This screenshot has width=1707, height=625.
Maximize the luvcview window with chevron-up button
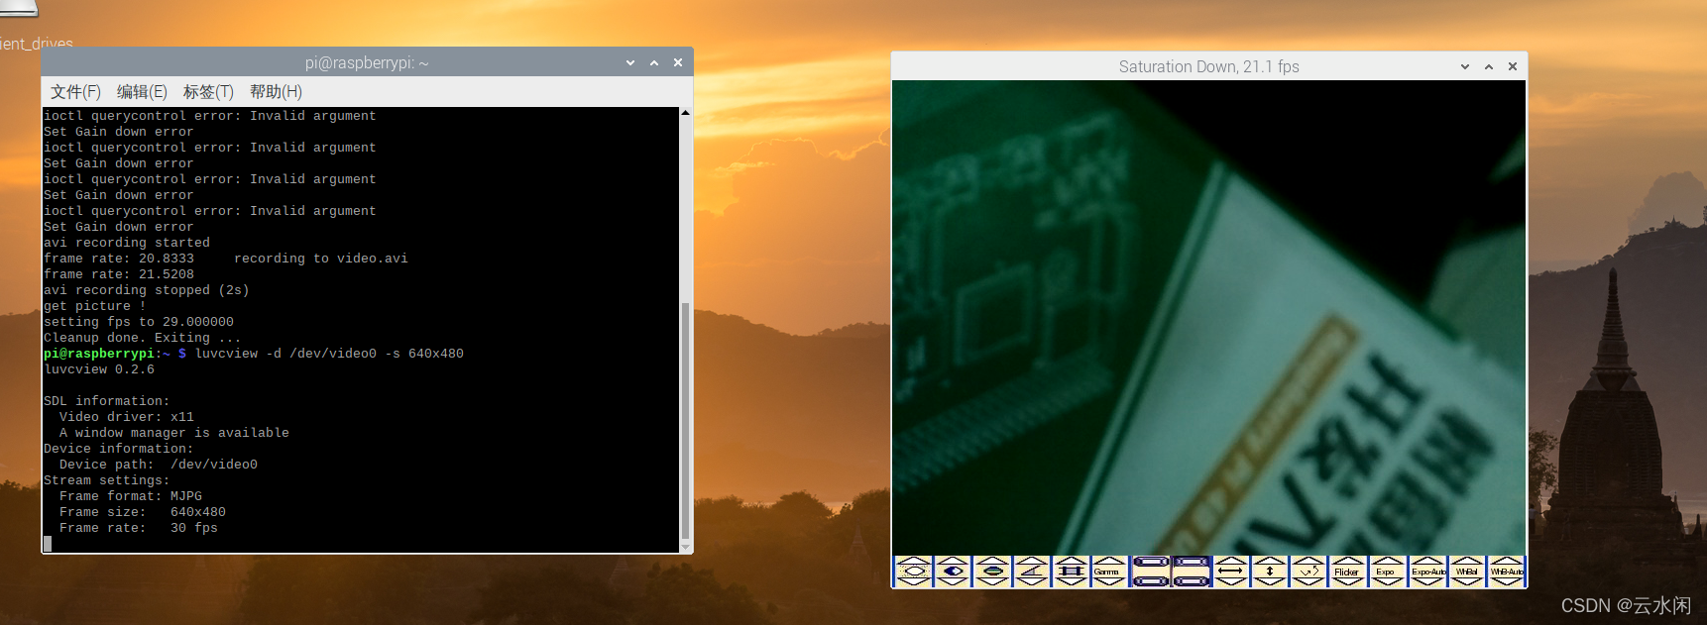click(1489, 66)
